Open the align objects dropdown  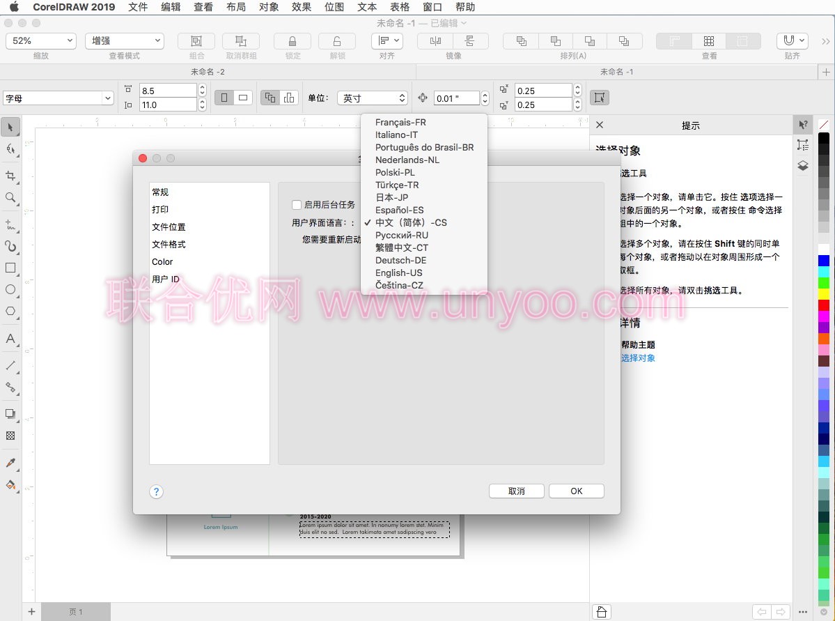(x=387, y=41)
